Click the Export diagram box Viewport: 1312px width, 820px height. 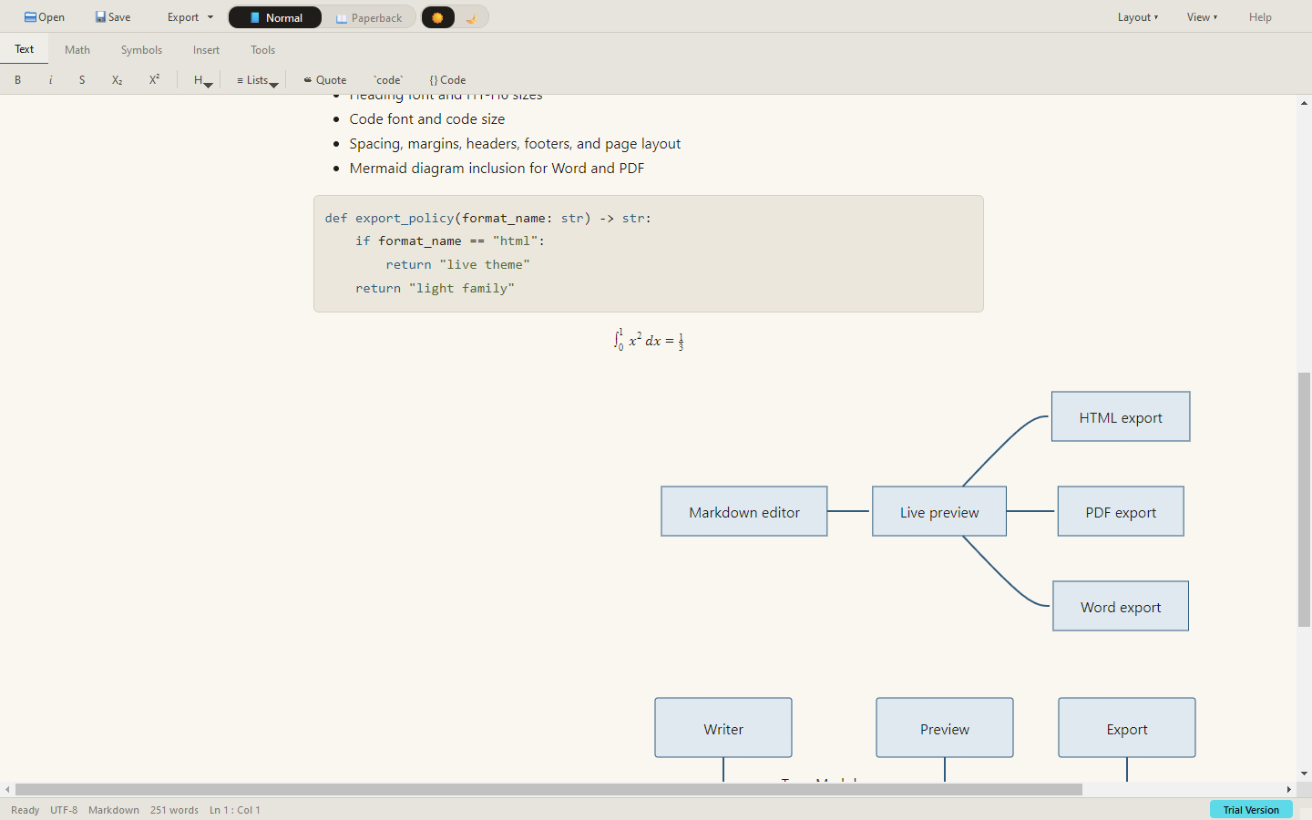1127,728
